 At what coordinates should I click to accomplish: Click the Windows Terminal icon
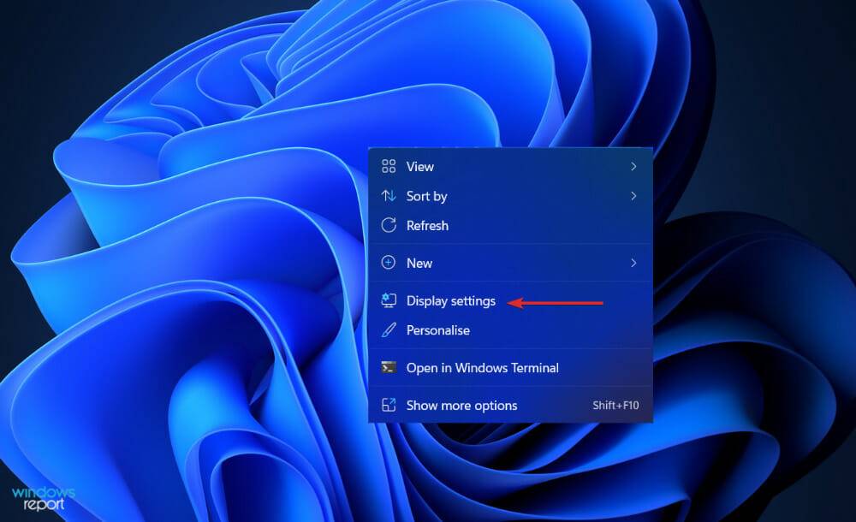point(389,368)
